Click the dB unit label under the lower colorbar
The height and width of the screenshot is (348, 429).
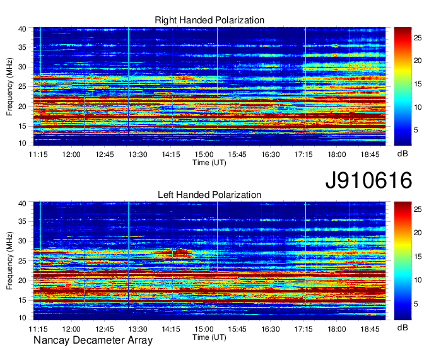pos(403,327)
